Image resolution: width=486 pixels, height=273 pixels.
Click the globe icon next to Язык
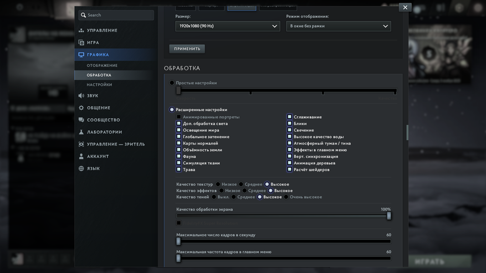coord(81,168)
